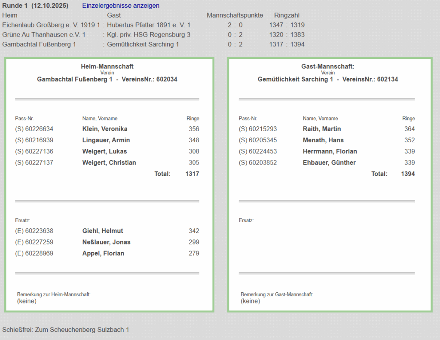
Task: Select Kgl. priv. HSG Regensburg 3 in results
Action: coord(149,34)
